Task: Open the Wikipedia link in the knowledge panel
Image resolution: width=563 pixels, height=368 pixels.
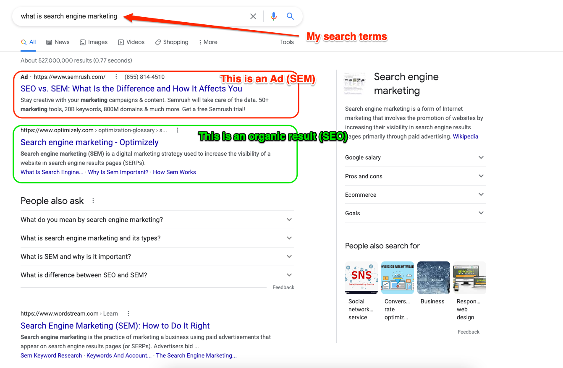Action: click(465, 136)
